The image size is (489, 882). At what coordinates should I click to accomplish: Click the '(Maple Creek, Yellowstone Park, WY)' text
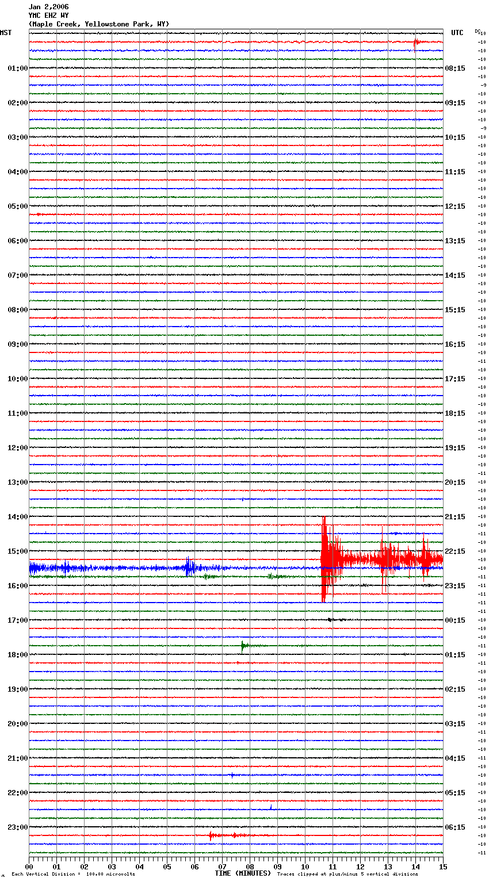[99, 24]
